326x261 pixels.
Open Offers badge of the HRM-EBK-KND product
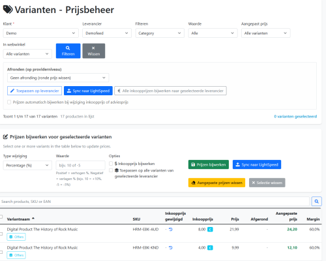[16, 255]
